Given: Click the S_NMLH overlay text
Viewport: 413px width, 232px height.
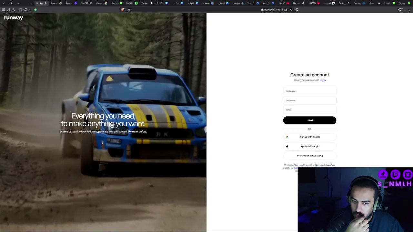Looking at the screenshot, I should click(x=395, y=184).
